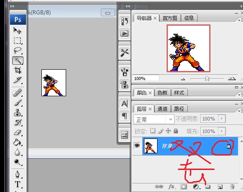Switch to the 直方图 tab
This screenshot has height=192, width=243.
170,18
